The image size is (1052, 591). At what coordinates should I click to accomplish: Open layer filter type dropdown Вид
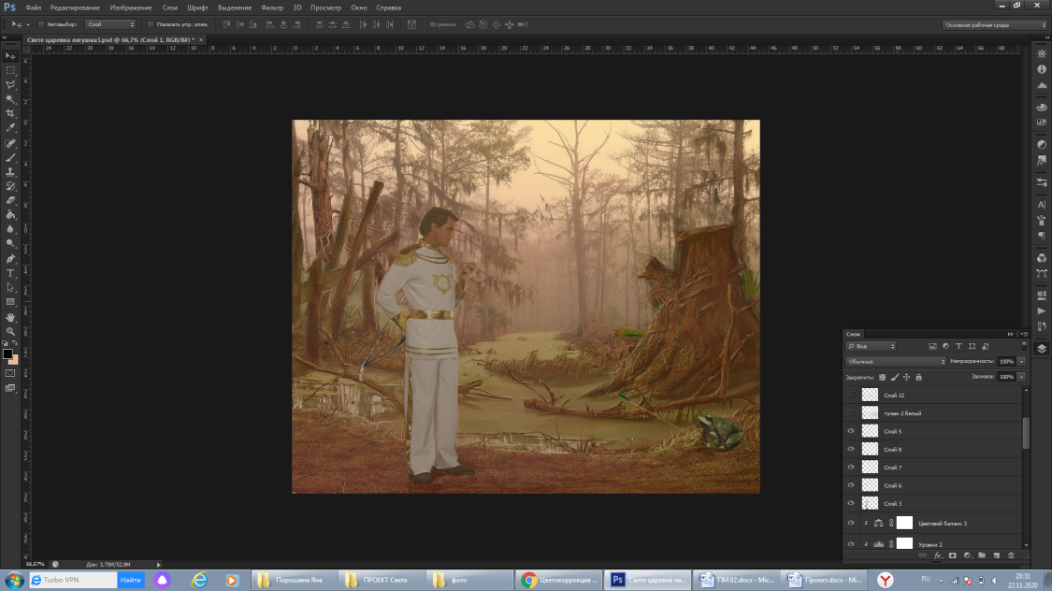pos(871,346)
